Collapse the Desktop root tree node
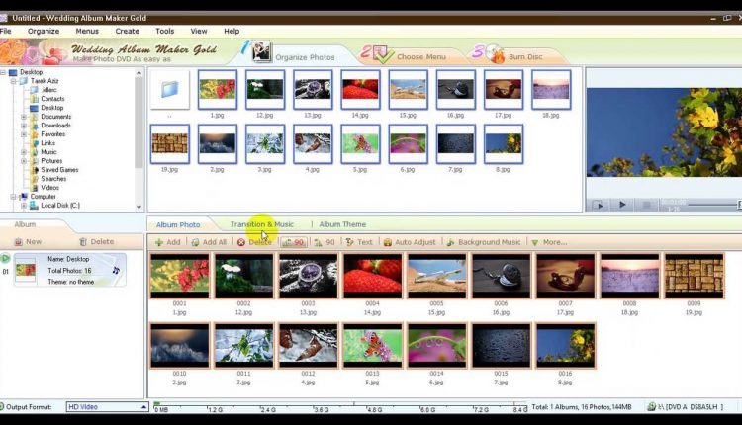The height and width of the screenshot is (425, 742). [3, 72]
